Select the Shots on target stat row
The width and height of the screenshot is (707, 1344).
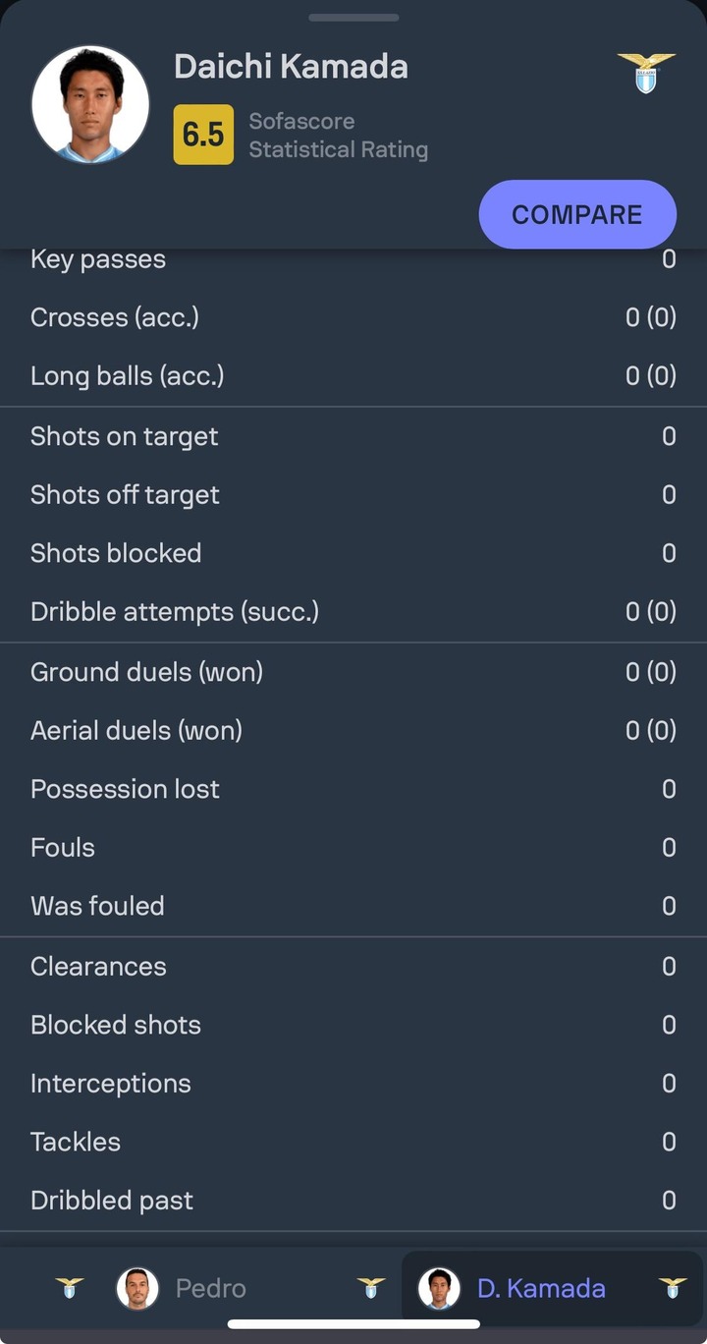(353, 436)
